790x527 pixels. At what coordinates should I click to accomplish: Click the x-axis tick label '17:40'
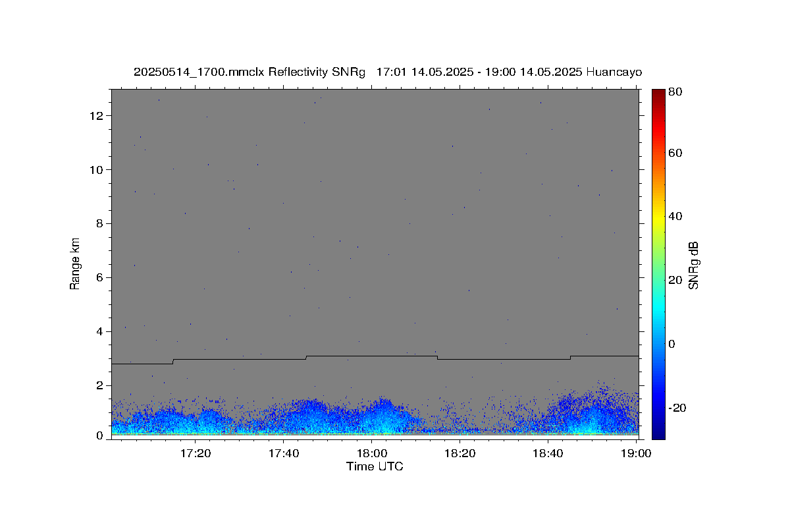click(284, 453)
